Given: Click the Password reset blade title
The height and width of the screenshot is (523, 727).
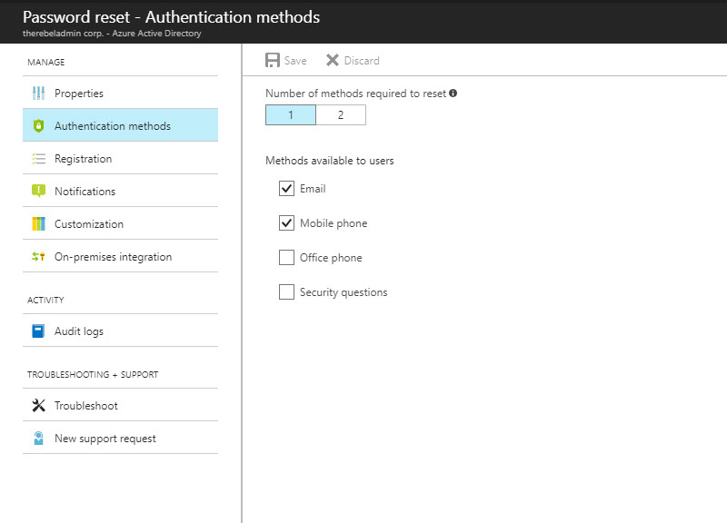Looking at the screenshot, I should coord(171,17).
